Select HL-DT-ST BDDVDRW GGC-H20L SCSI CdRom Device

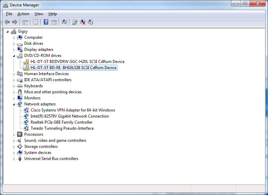(x=78, y=62)
